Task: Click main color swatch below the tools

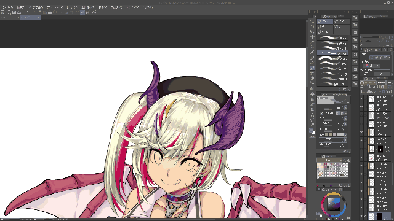Action: click(312, 130)
